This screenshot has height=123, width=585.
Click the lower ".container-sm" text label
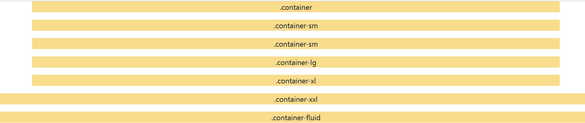(296, 44)
